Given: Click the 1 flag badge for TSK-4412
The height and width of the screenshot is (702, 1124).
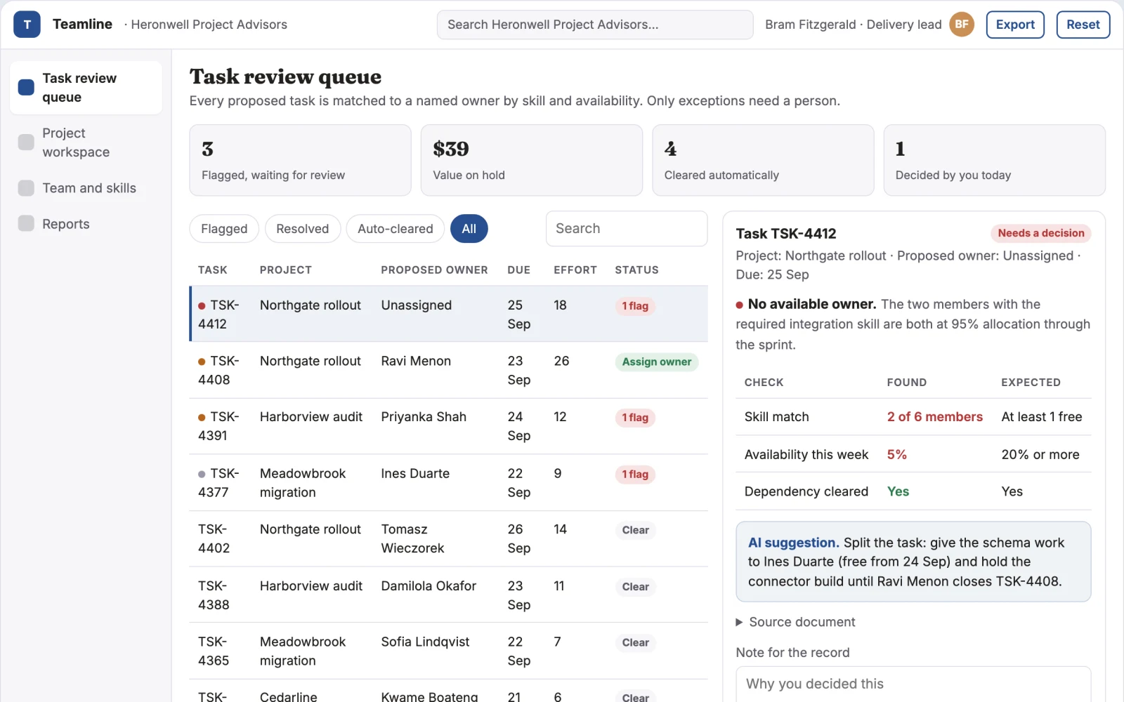Looking at the screenshot, I should pyautogui.click(x=635, y=306).
